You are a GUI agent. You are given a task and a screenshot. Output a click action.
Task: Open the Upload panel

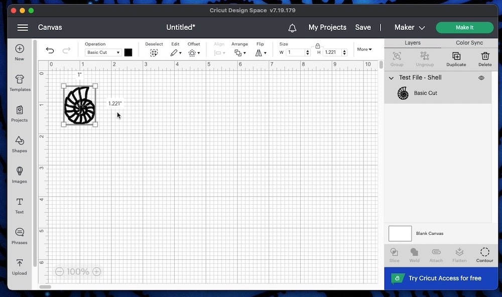click(x=20, y=267)
